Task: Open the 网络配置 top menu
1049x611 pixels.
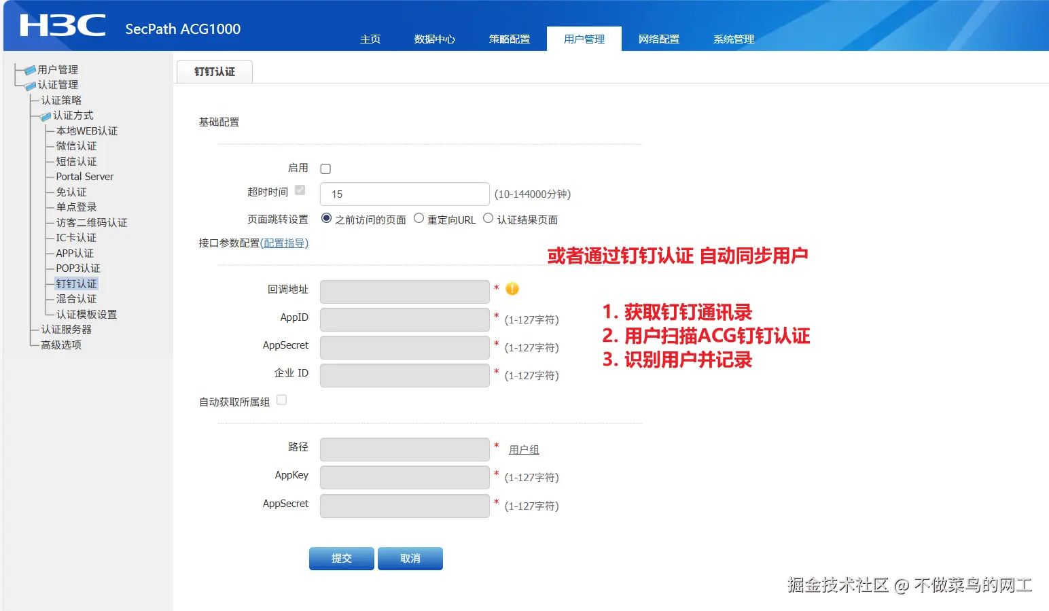Action: click(659, 39)
